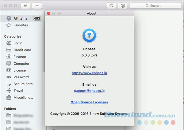Viewport: 184px width, 130px height.
Task: Click the Folders section header
Action: 10,109
